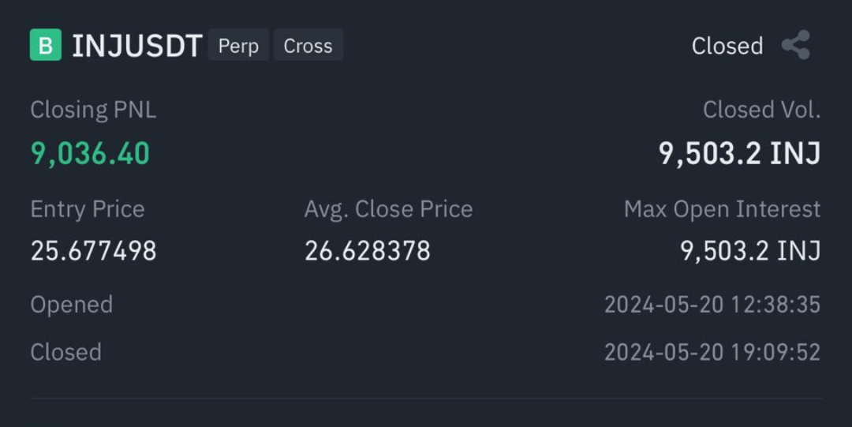Viewport: 852px width, 427px height.
Task: Tap the Closed Vol. label
Action: pos(761,110)
